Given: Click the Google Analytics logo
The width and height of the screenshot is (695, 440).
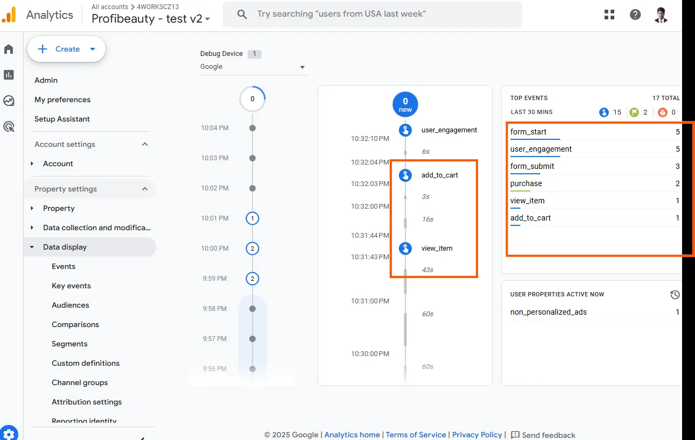Looking at the screenshot, I should pyautogui.click(x=9, y=15).
